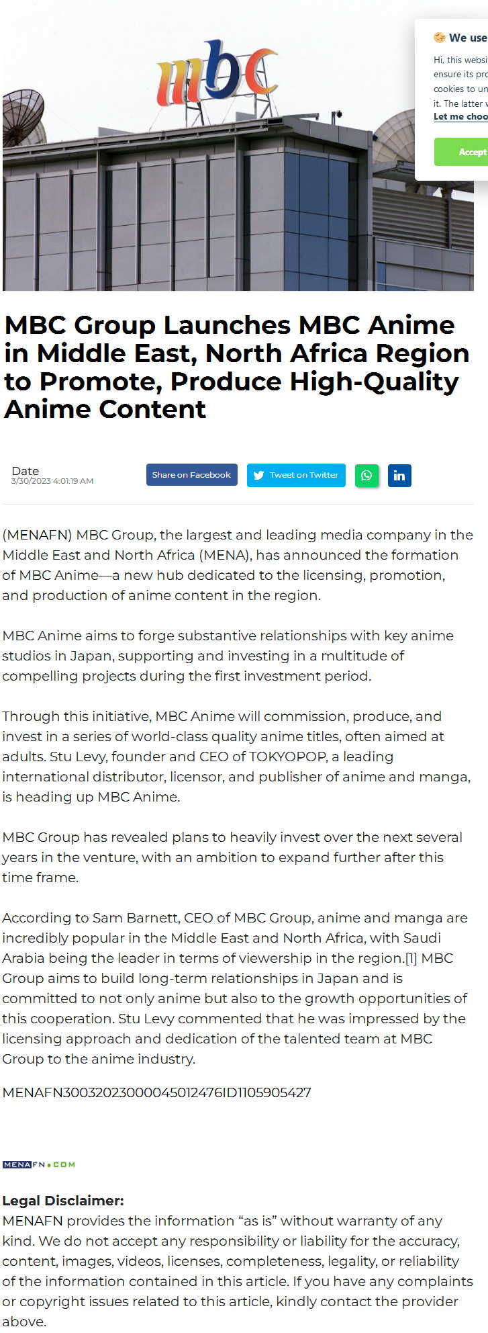Viewport: 488px width, 1333px height.
Task: Click the [1] footnote reference
Action: click(411, 958)
